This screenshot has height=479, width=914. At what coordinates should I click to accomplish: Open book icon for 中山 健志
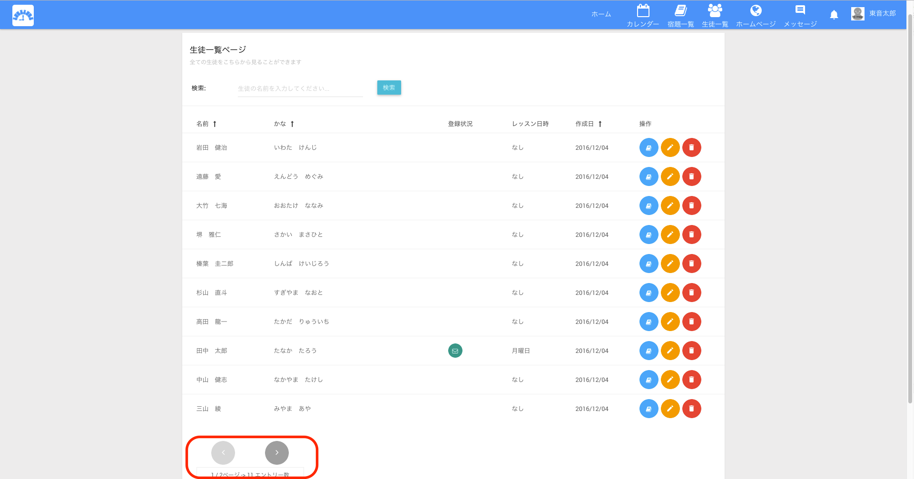pos(649,380)
